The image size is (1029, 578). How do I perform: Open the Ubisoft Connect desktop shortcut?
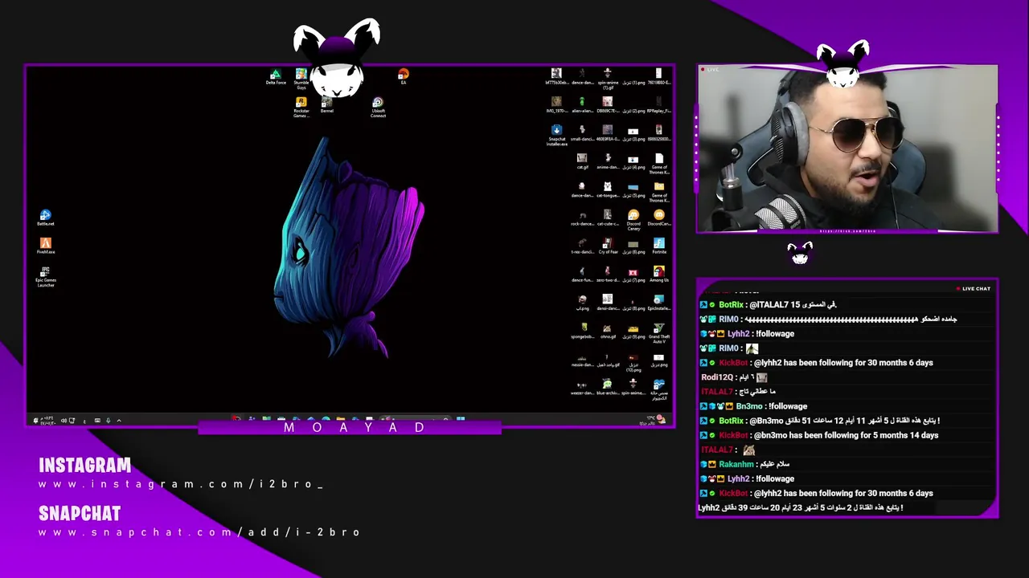pyautogui.click(x=378, y=107)
